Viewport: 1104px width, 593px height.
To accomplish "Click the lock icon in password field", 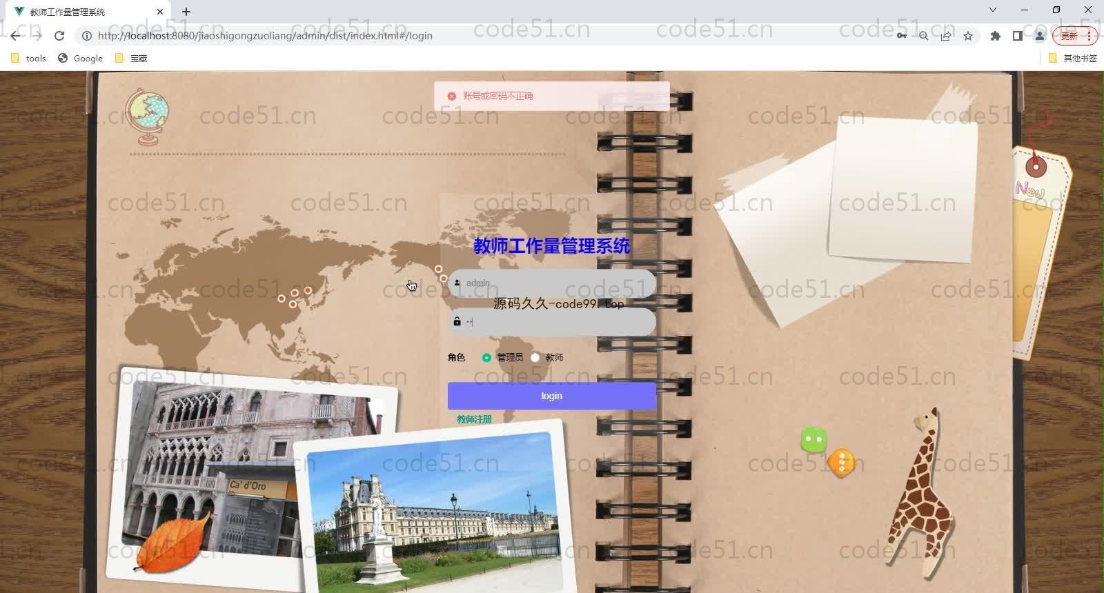I will click(x=457, y=321).
